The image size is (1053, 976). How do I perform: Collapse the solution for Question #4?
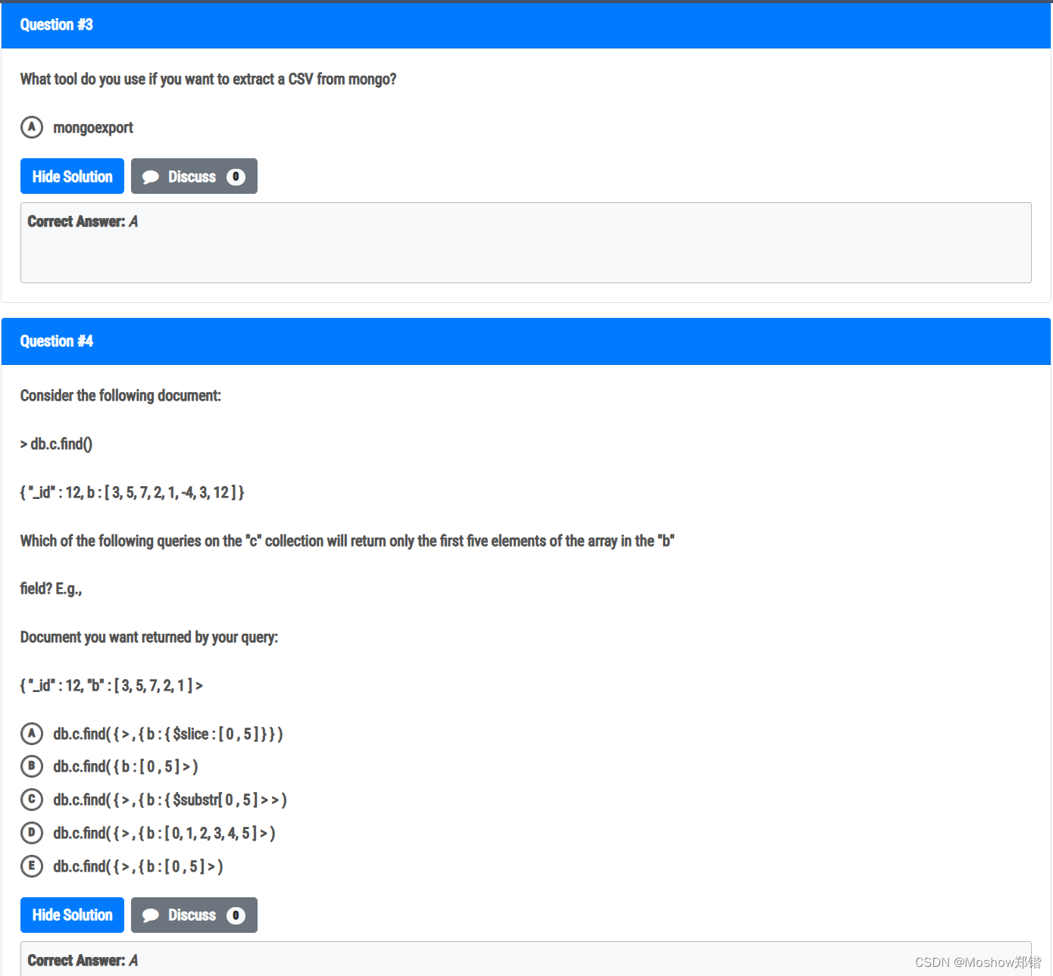(x=72, y=915)
